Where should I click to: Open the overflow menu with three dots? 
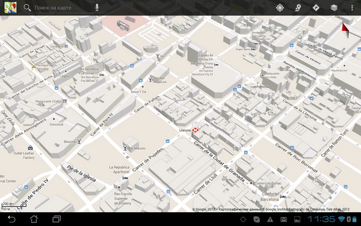coord(352,8)
